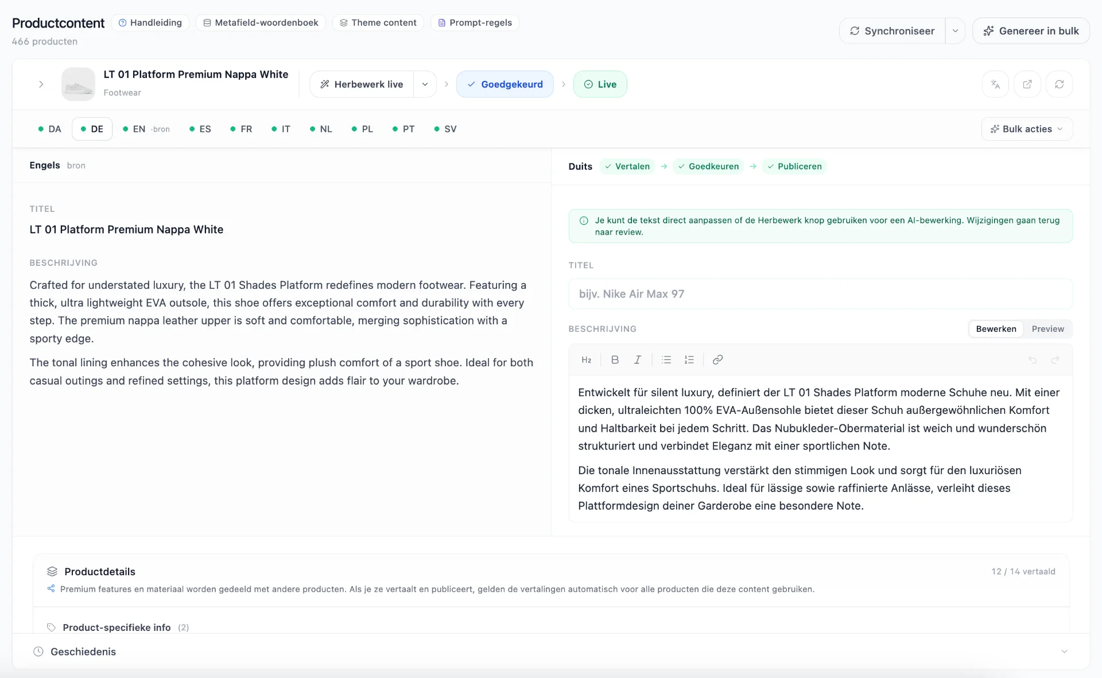This screenshot has height=678, width=1102.
Task: Click the white sneaker product thumbnail
Action: pos(78,84)
